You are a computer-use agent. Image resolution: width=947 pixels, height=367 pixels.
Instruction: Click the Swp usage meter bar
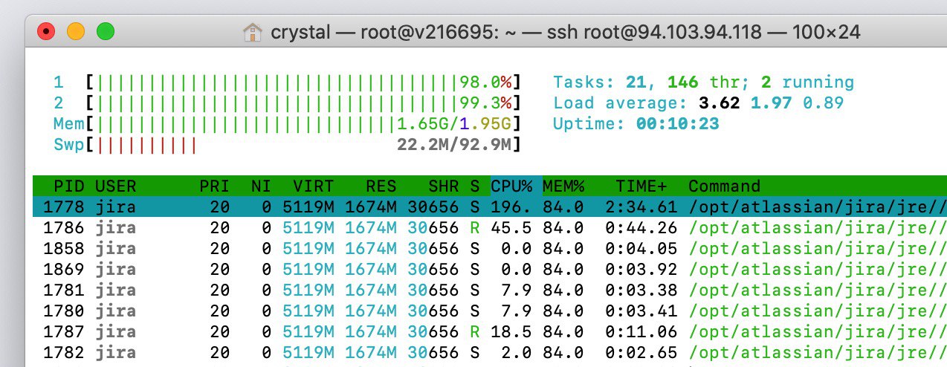pos(303,144)
